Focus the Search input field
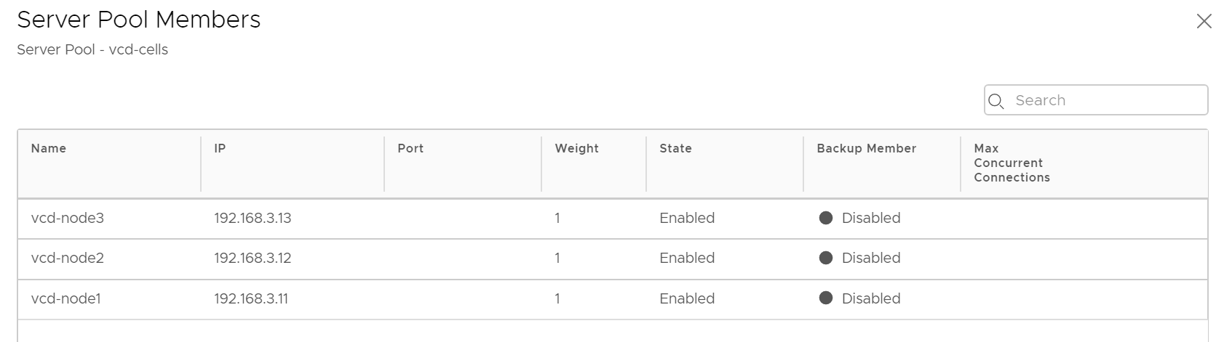The image size is (1224, 342). [1096, 100]
